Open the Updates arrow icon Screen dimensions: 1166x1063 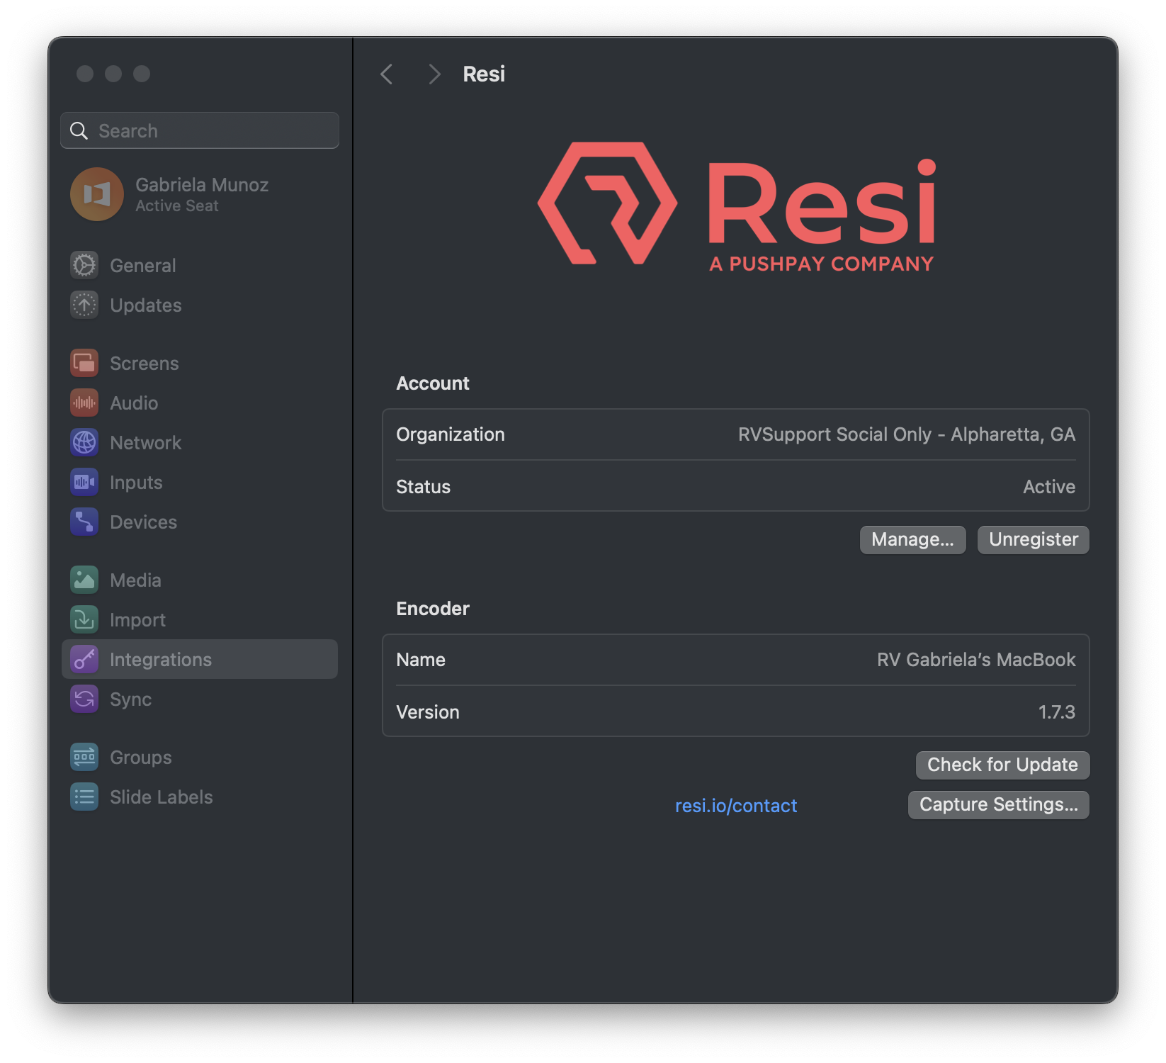[x=84, y=305]
